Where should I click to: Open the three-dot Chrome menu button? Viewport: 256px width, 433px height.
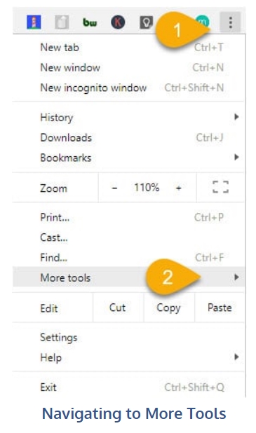pos(230,22)
